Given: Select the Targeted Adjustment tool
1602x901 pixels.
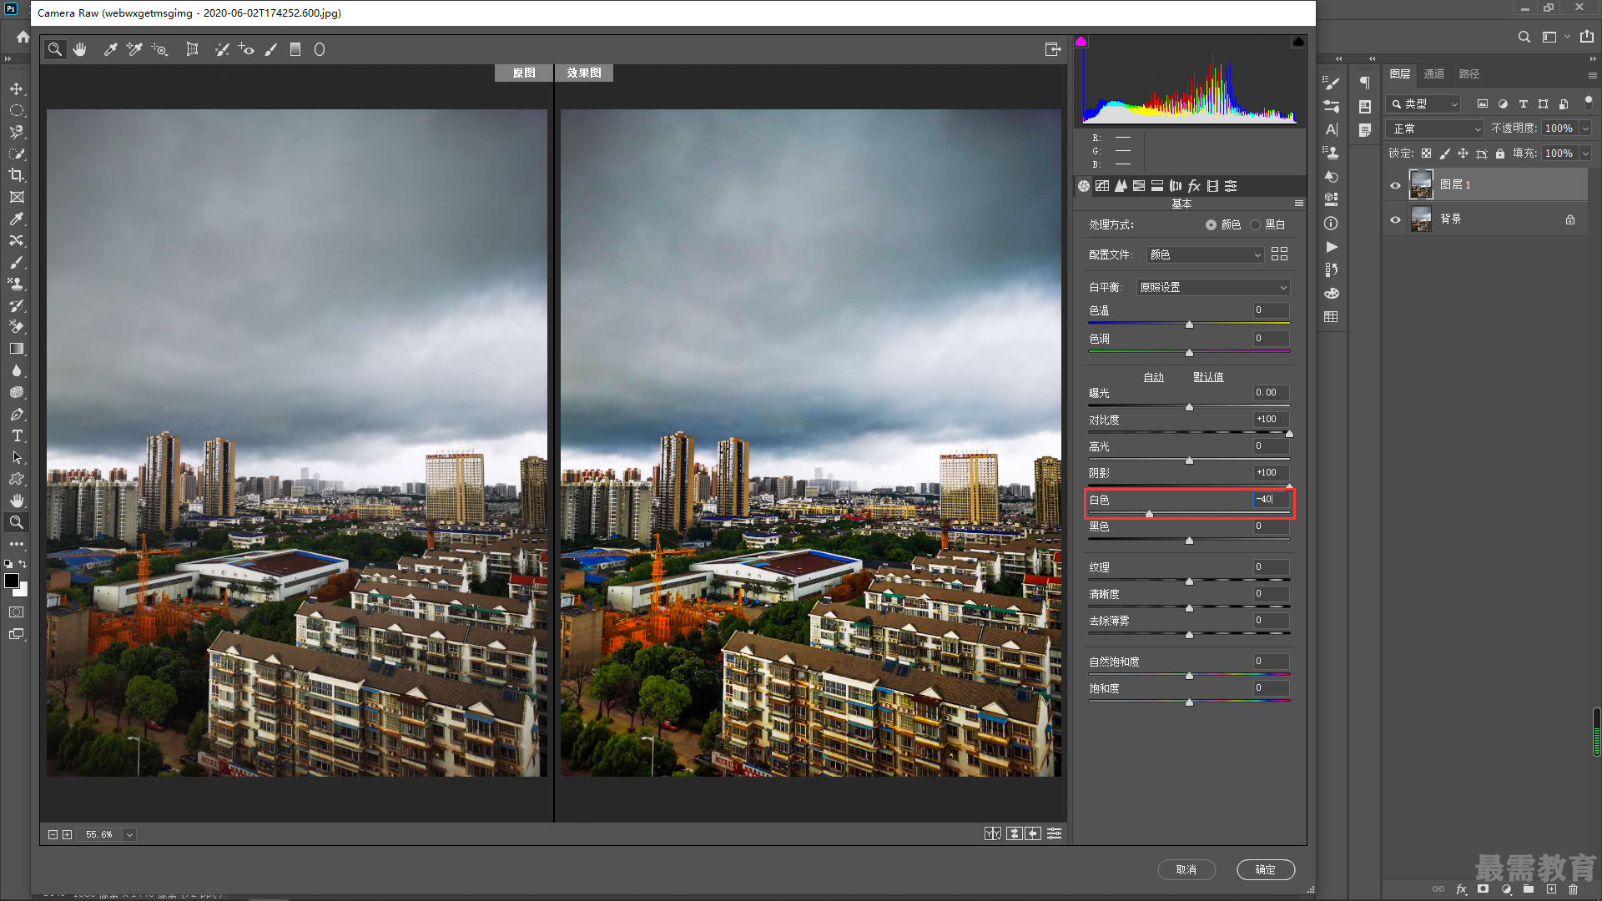Looking at the screenshot, I should (x=159, y=49).
